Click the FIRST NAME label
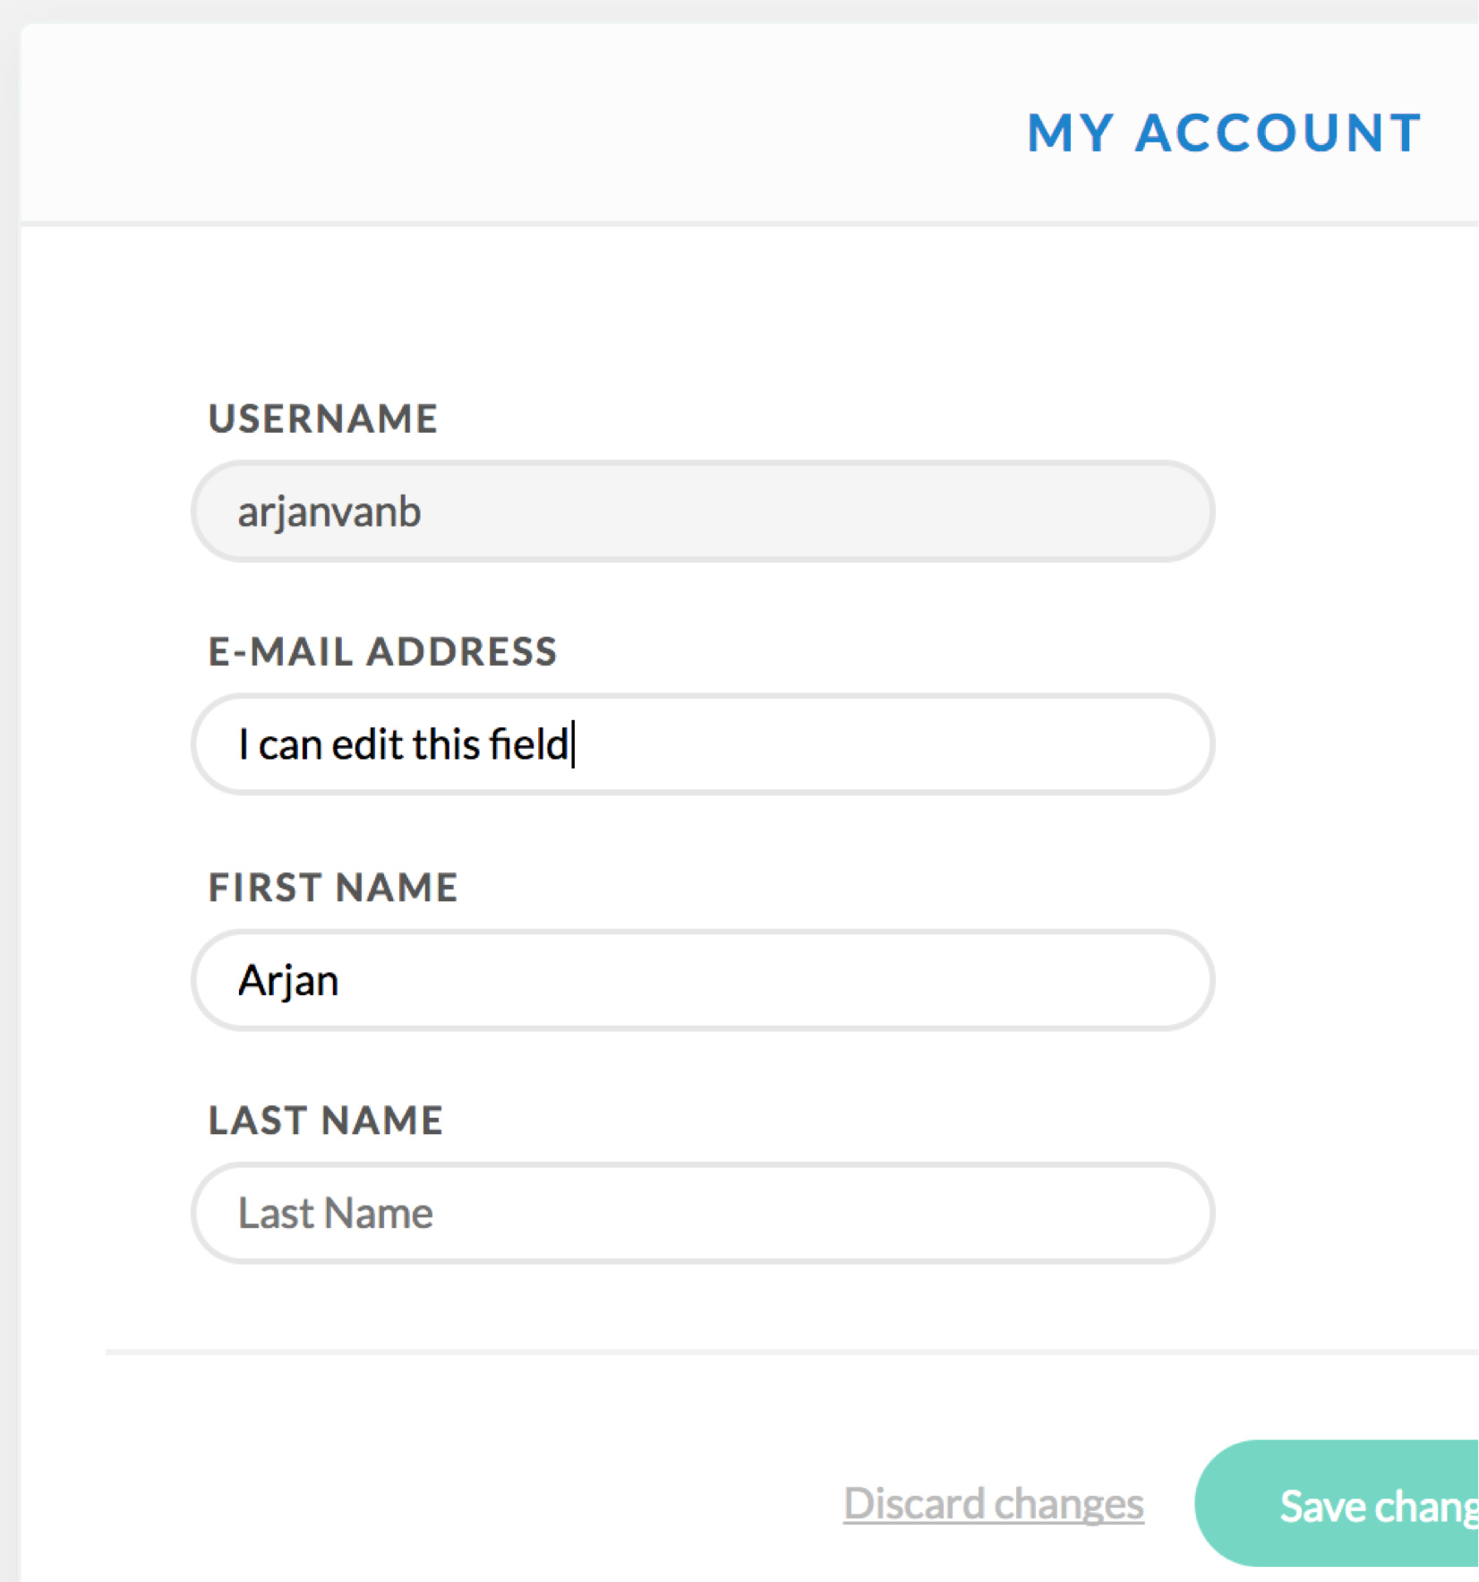Viewport: 1479px width, 1582px height. coord(333,887)
